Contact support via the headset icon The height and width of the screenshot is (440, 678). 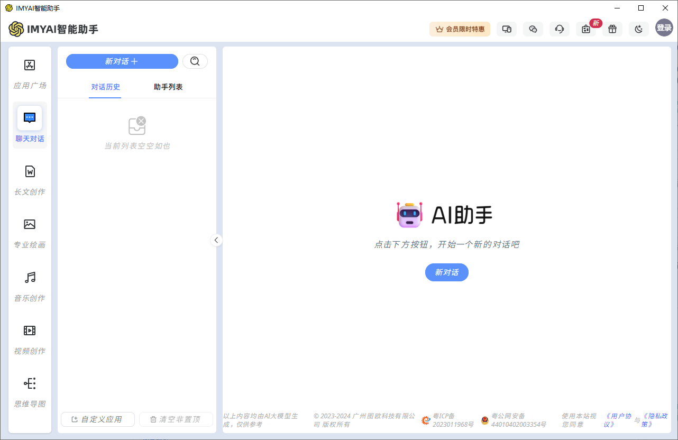(x=560, y=29)
